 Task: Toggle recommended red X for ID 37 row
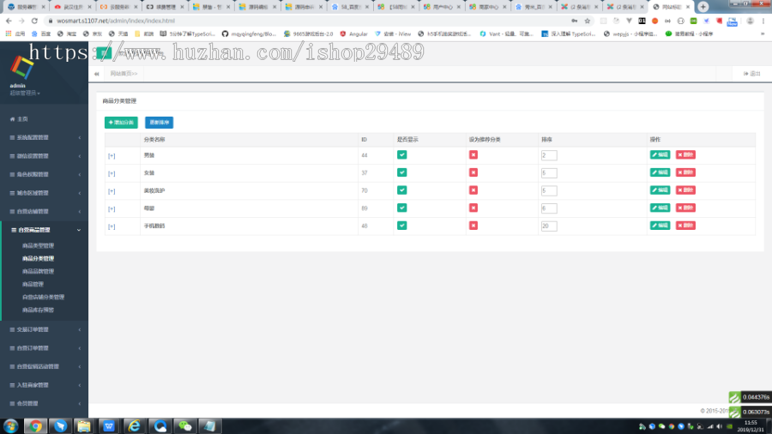[x=473, y=172]
